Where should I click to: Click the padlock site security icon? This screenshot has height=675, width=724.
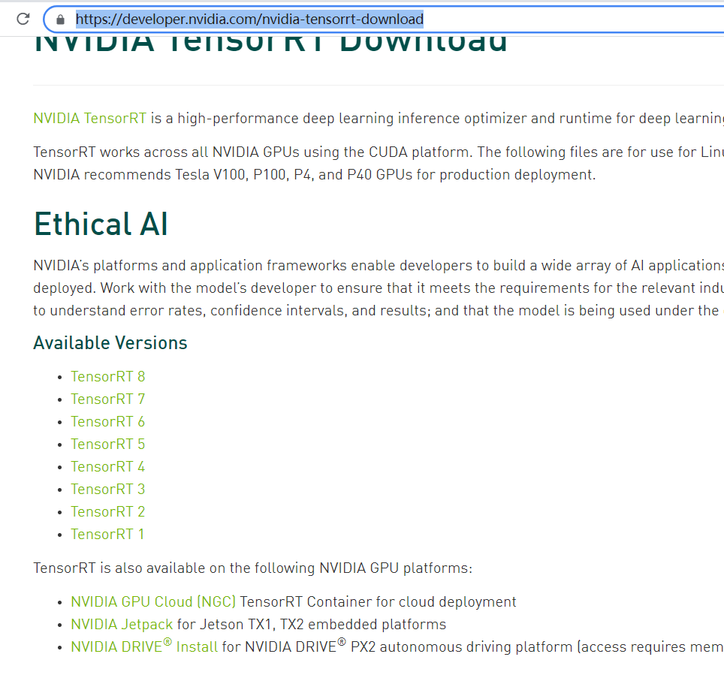(x=60, y=20)
